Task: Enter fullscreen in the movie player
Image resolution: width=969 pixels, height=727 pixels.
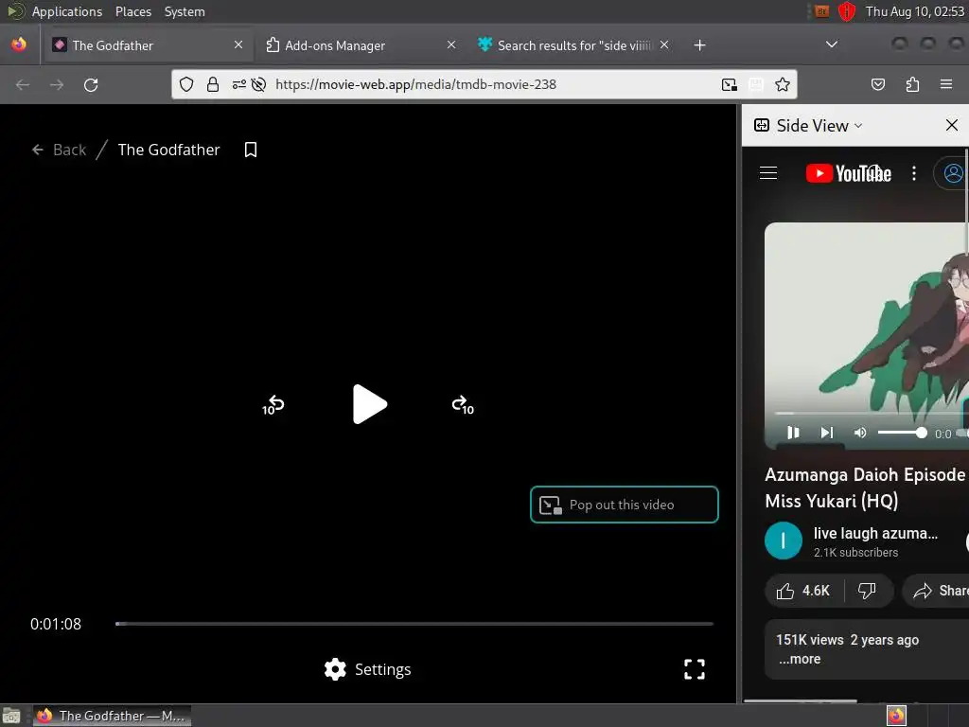Action: (x=695, y=669)
